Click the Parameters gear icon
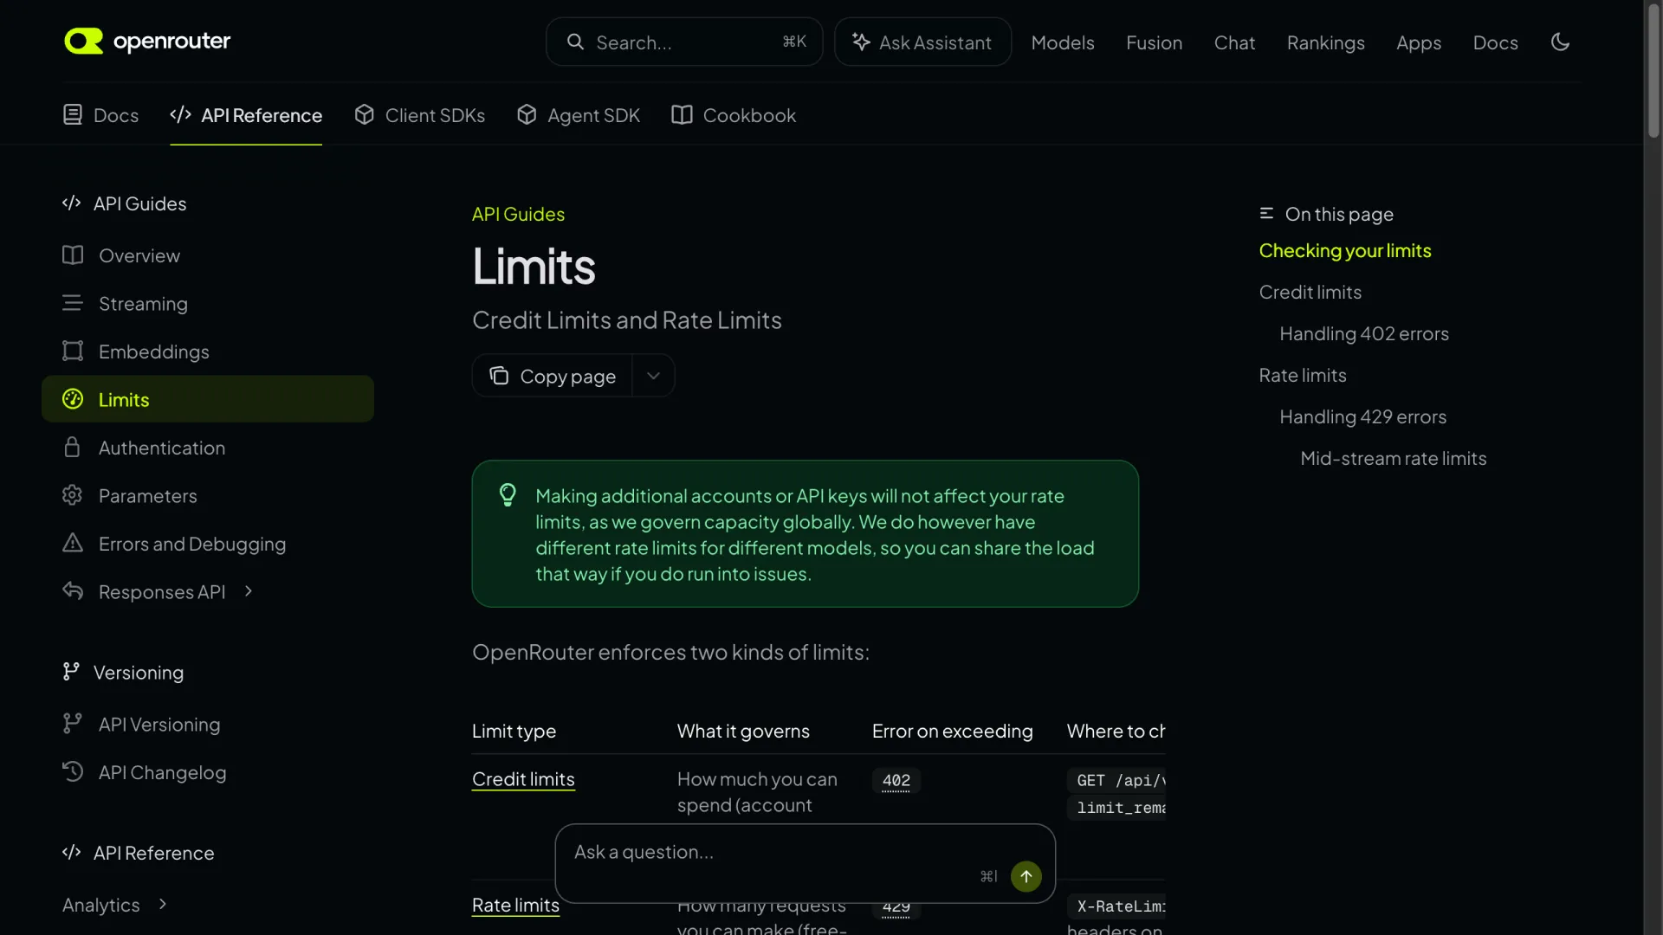Image resolution: width=1663 pixels, height=935 pixels. [x=73, y=495]
